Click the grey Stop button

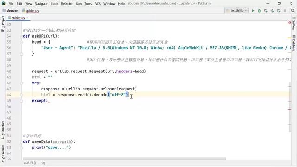coord(284,11)
